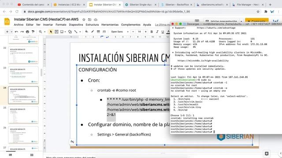Choose the Select cursor tool
The width and height of the screenshot is (282, 158).
[51, 32]
